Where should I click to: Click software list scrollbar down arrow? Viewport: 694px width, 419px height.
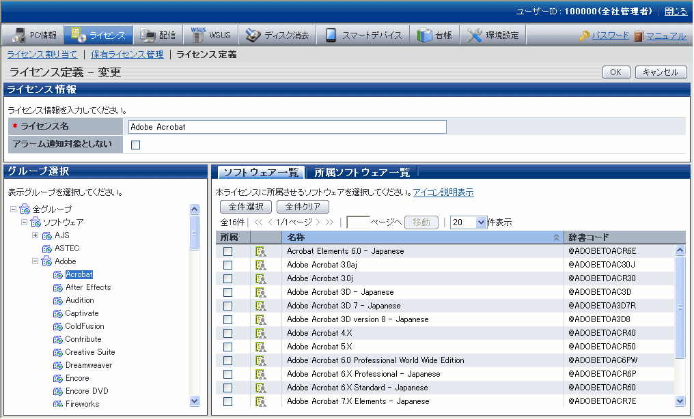pos(680,401)
